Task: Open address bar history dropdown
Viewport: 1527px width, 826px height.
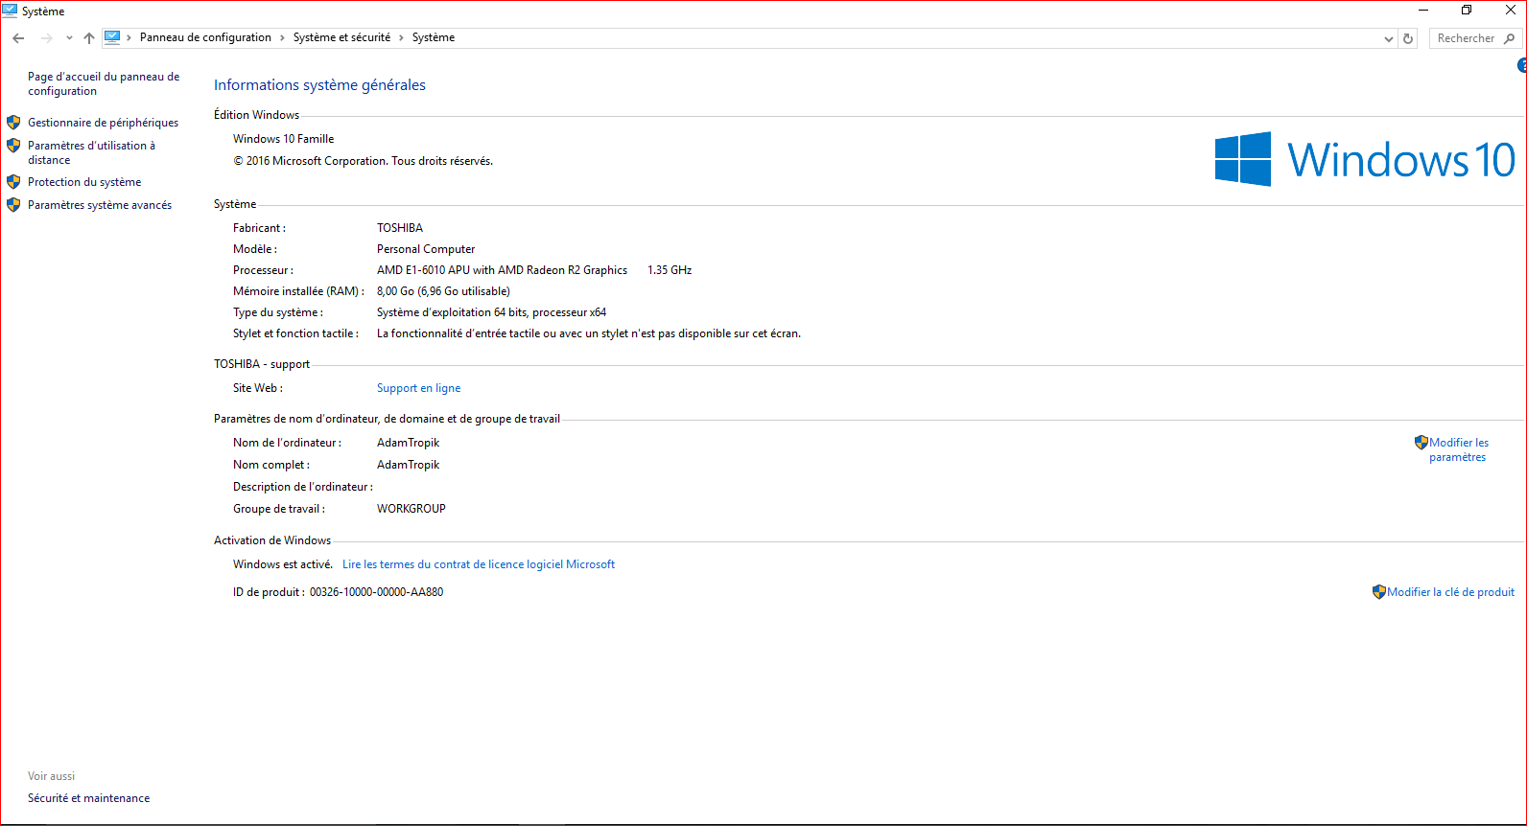Action: click(1388, 39)
